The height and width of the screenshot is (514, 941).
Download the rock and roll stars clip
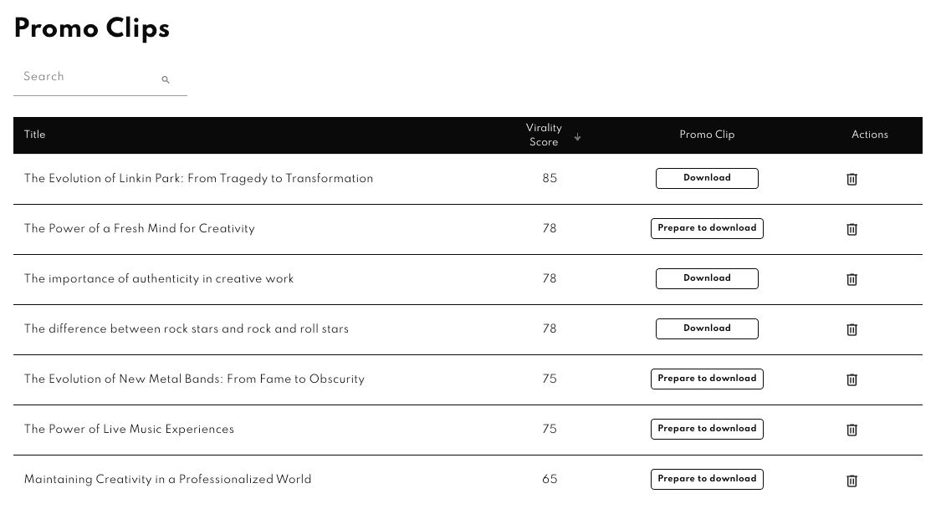707,328
